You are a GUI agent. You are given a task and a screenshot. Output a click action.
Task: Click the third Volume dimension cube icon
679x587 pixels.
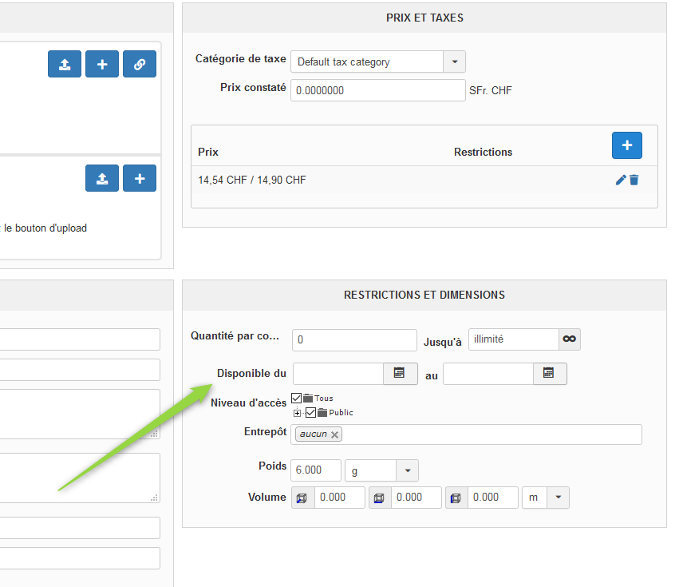[456, 498]
